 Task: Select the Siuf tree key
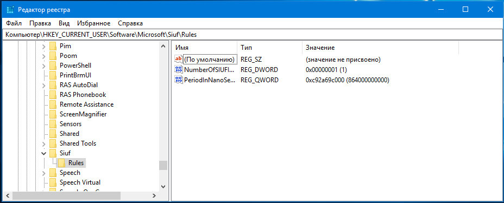(65, 153)
